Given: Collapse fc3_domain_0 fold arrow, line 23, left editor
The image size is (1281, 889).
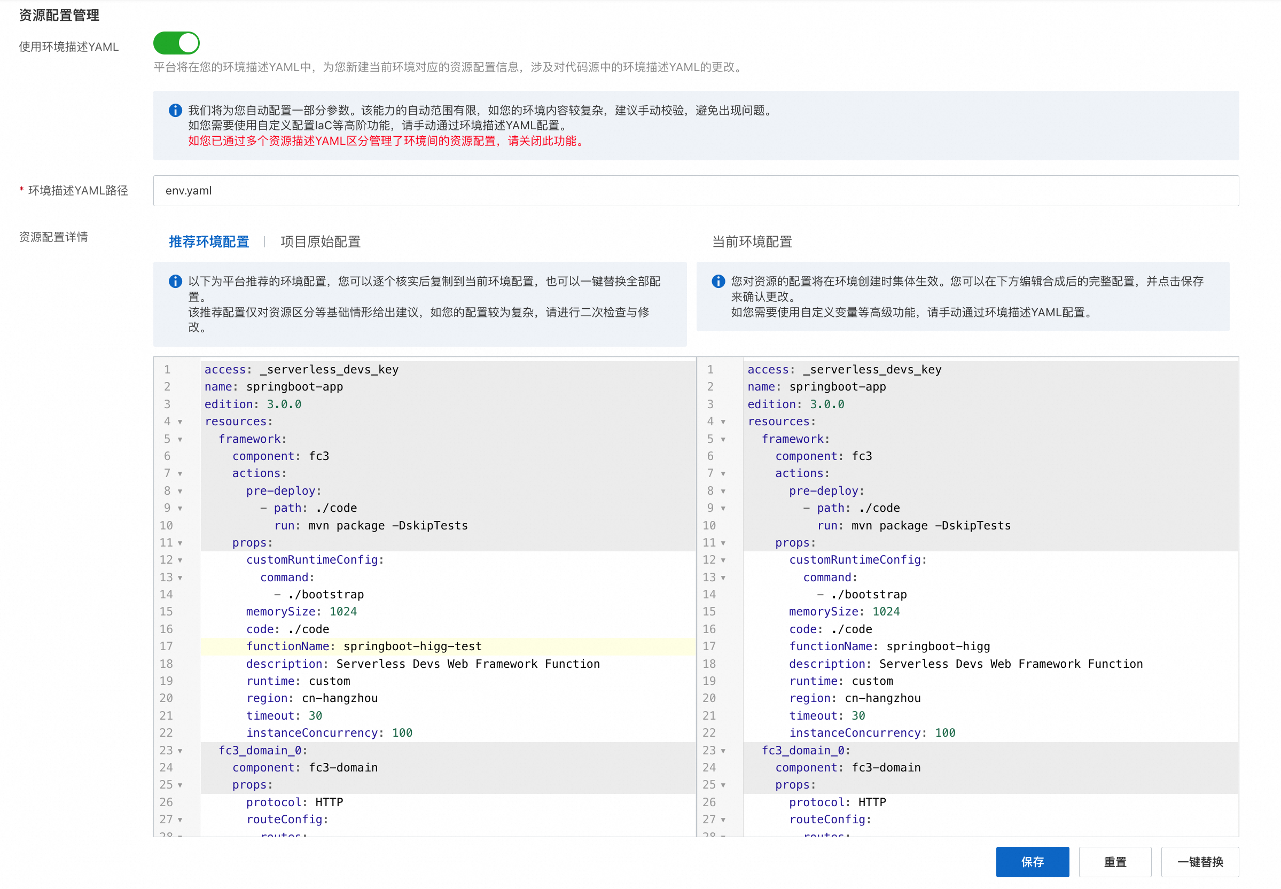Looking at the screenshot, I should click(180, 751).
